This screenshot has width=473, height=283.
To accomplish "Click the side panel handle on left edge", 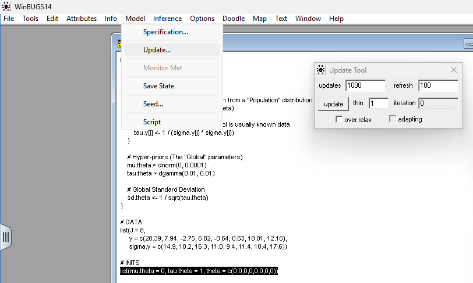I will [6, 237].
